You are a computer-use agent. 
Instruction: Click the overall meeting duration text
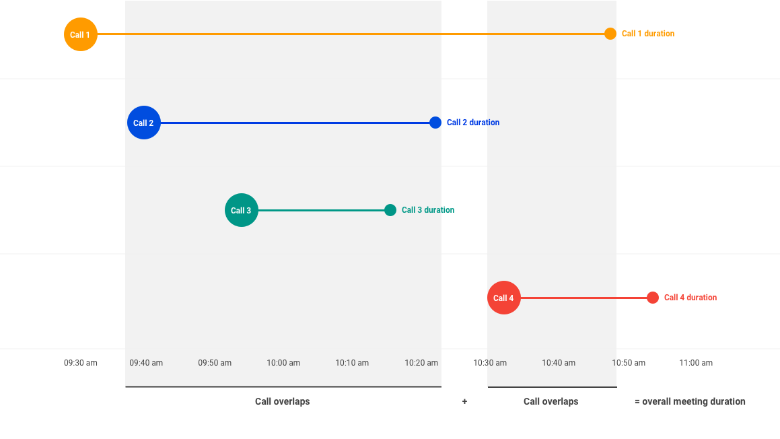(x=690, y=402)
